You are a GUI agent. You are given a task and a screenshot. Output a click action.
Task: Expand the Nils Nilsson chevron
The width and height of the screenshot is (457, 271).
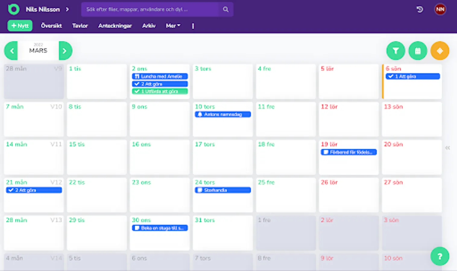click(67, 9)
